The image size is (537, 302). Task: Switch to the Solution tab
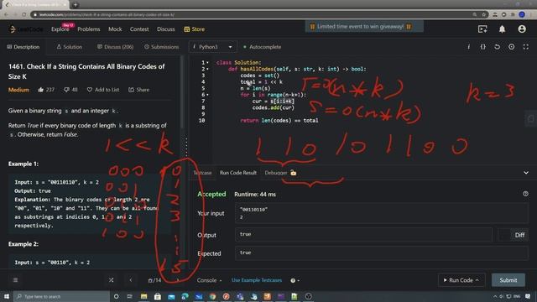69,47
